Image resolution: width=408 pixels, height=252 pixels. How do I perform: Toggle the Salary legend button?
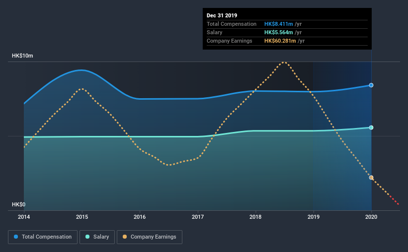[x=97, y=237]
